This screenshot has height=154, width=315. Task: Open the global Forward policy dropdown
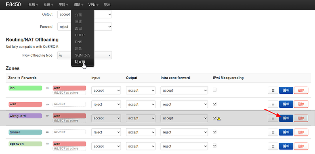pyautogui.click(x=84, y=27)
